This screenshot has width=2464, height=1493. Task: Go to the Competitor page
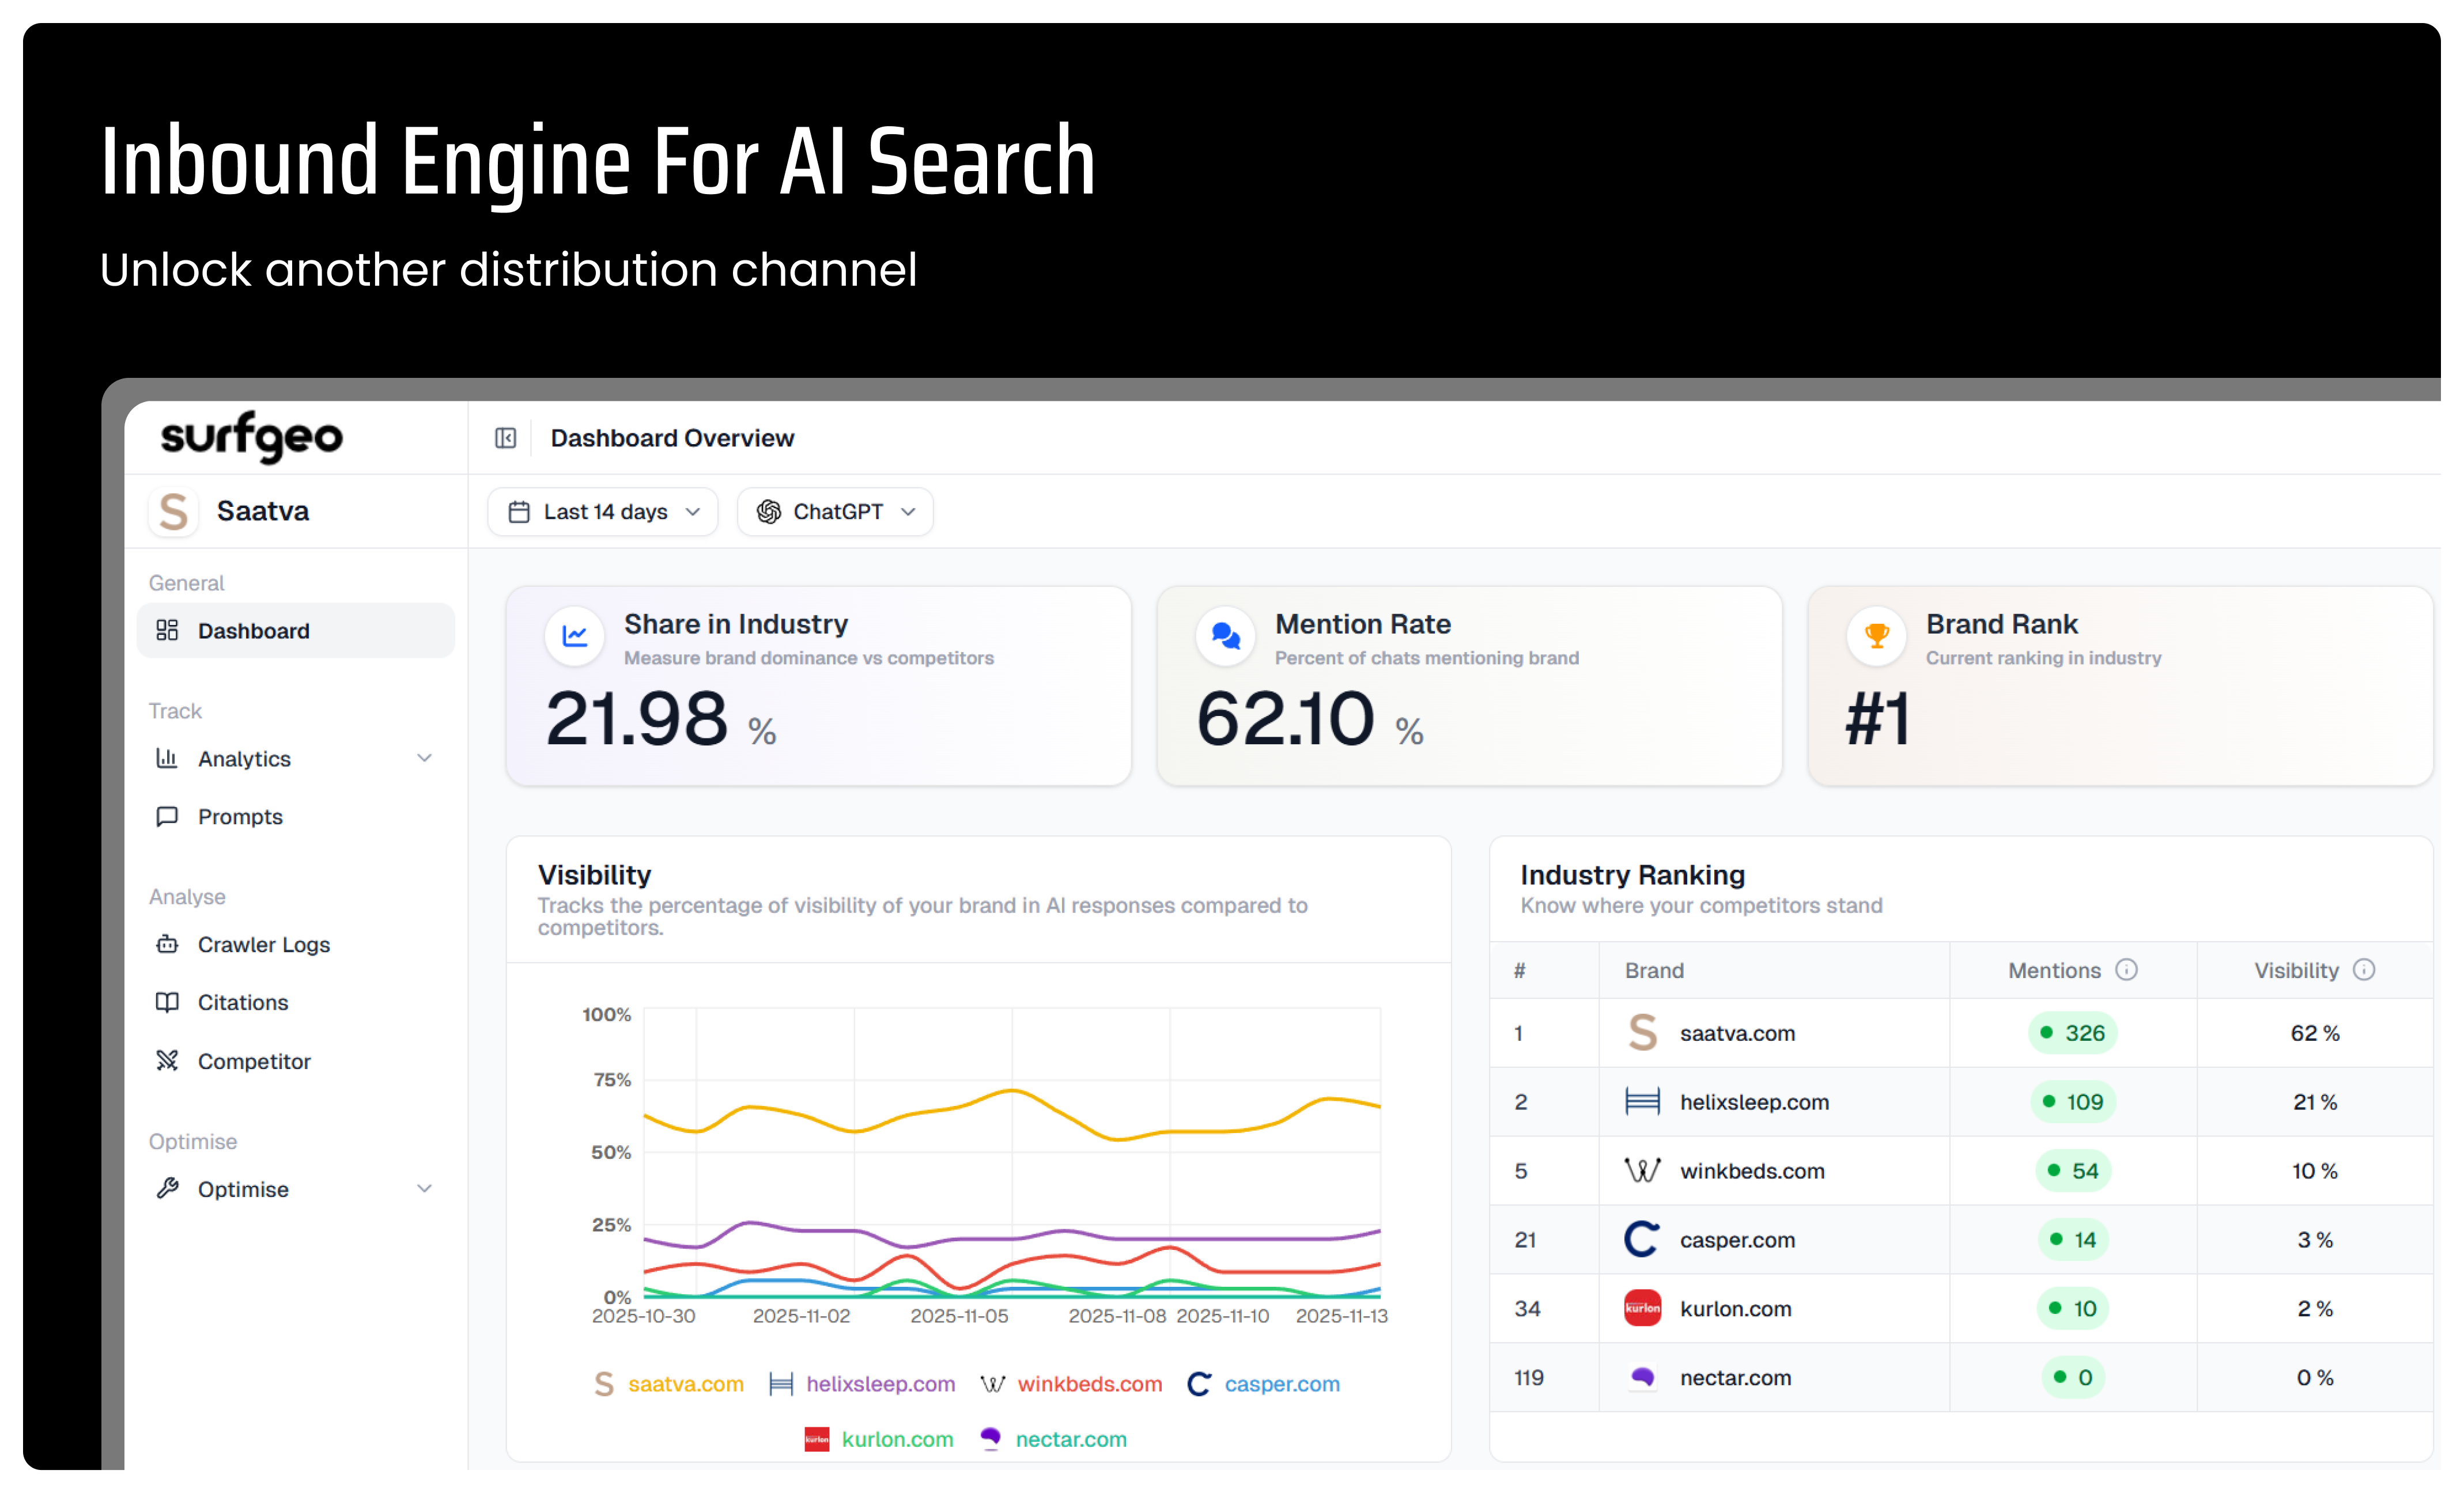point(254,1062)
